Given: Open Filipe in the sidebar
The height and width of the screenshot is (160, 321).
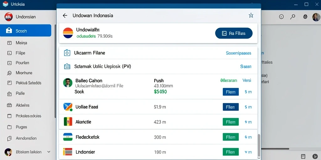Looking at the screenshot, I should (x=20, y=53).
